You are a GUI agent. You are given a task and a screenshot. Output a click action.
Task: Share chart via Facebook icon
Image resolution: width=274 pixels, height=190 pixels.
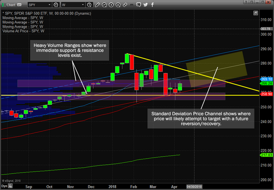152,5
